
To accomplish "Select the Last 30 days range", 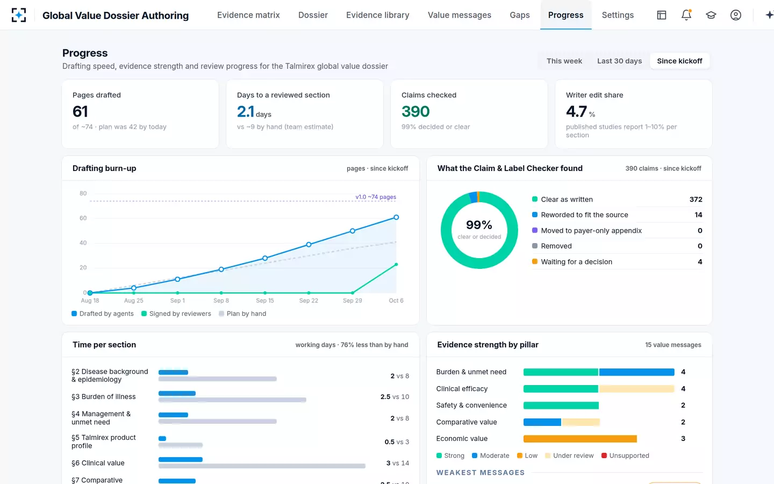I will click(x=619, y=61).
